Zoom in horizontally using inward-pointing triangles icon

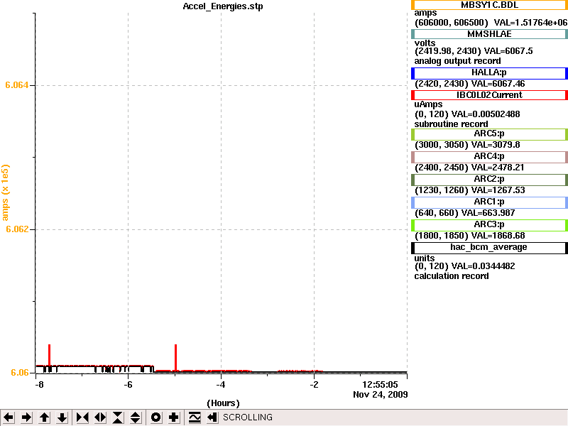coord(82,417)
